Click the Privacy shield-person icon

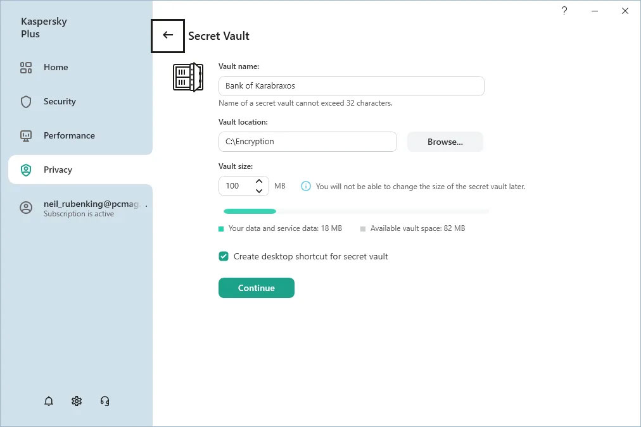26,170
